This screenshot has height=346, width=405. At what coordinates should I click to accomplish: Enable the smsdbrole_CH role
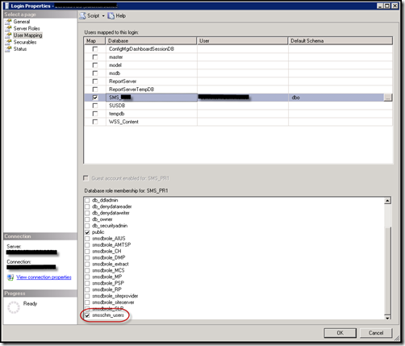(87, 252)
